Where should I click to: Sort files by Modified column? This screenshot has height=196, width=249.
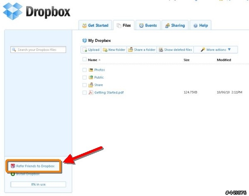224,60
